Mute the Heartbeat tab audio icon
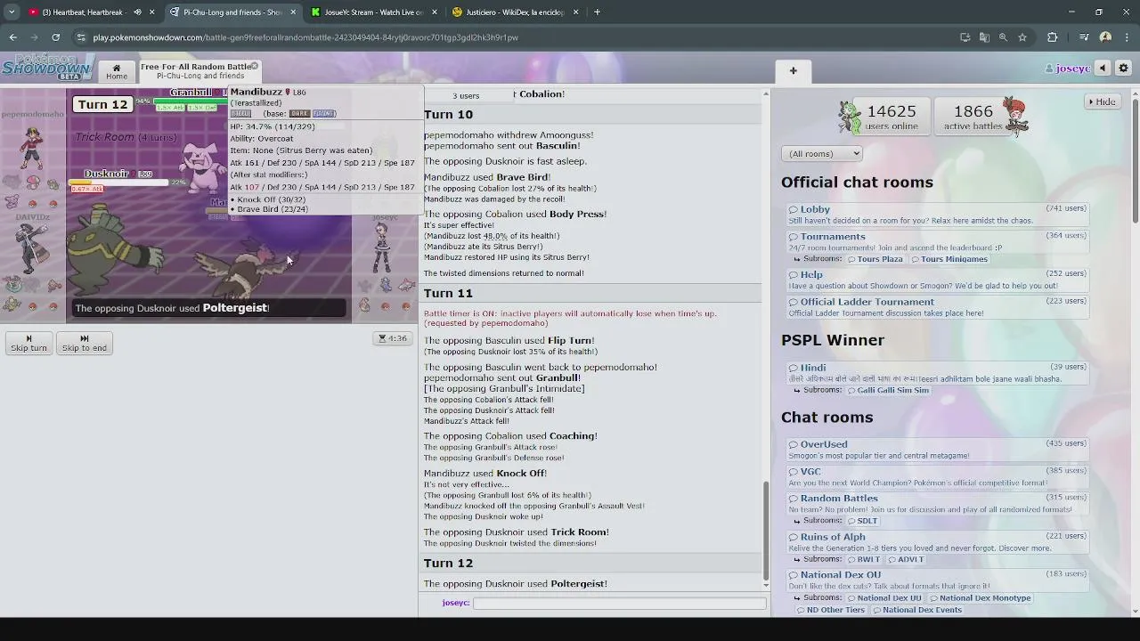The image size is (1140, 641). pyautogui.click(x=137, y=12)
